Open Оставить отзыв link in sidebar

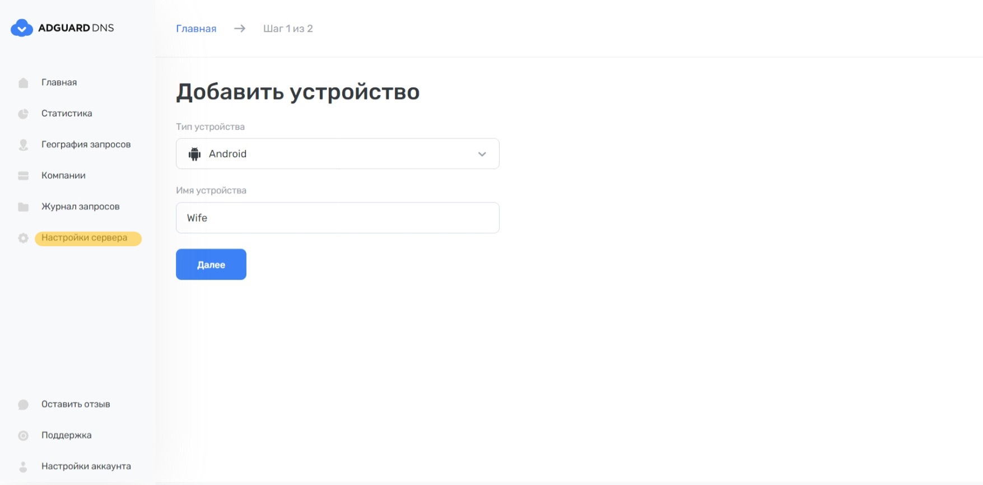[x=76, y=404]
